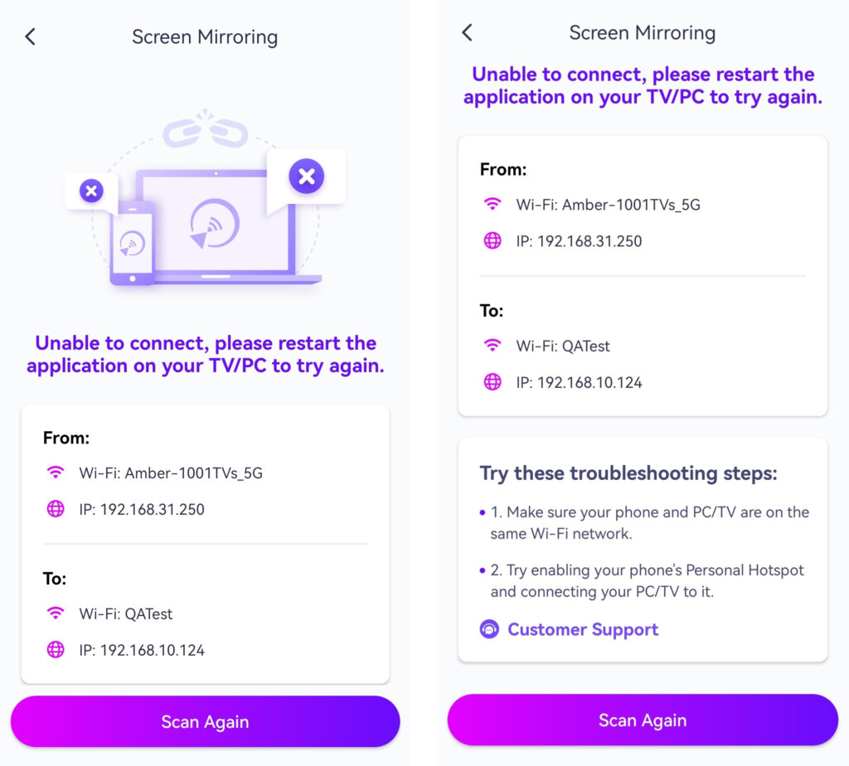Image resolution: width=849 pixels, height=766 pixels.
Task: Click the "Try these troubleshooting steps" heading
Action: [628, 473]
